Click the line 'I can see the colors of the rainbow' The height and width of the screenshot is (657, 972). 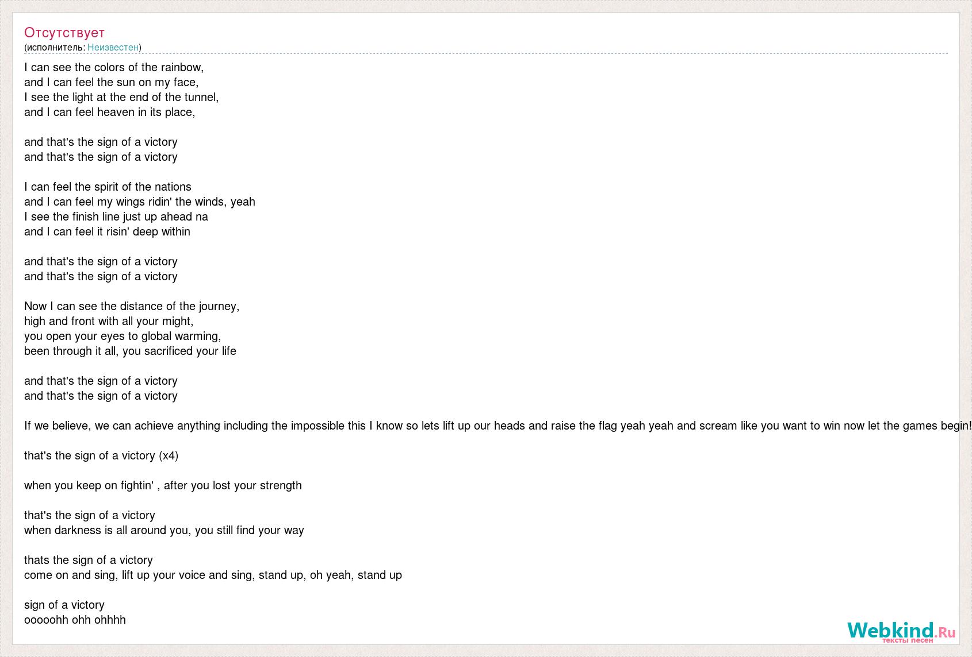[x=114, y=67]
